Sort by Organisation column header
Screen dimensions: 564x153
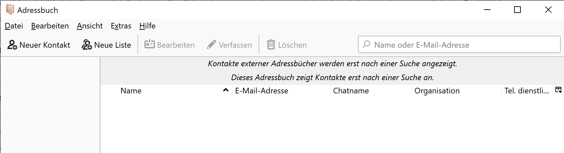click(x=437, y=91)
